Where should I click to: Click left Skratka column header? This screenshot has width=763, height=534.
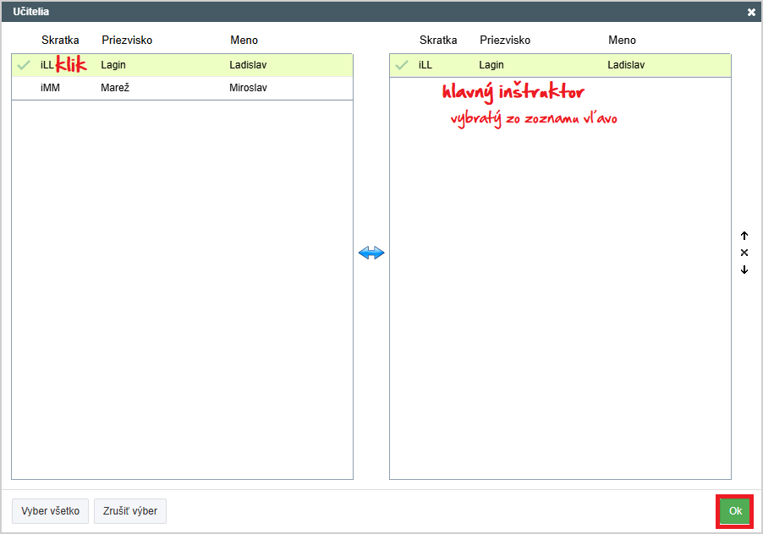(60, 41)
